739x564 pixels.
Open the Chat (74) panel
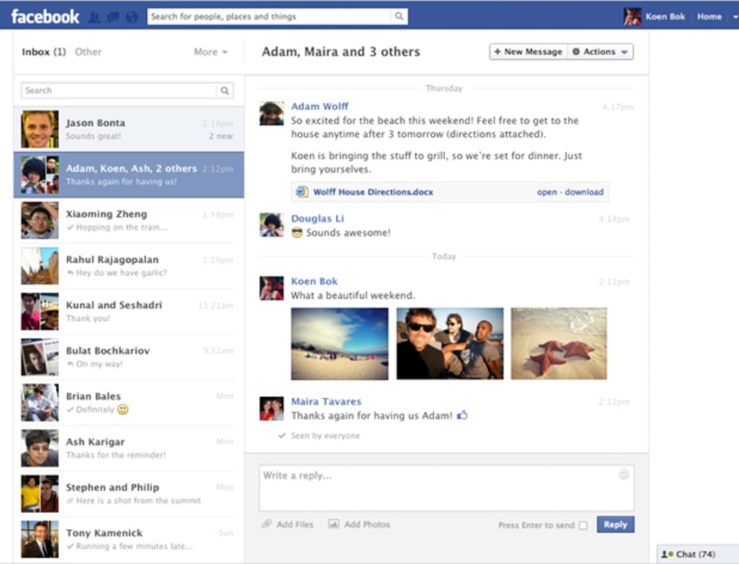[689, 554]
